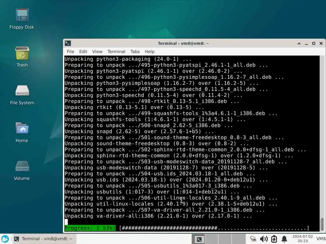The height and width of the screenshot is (244, 326).
Task: Click the Terminal taskbar window button
Action: tap(44, 239)
